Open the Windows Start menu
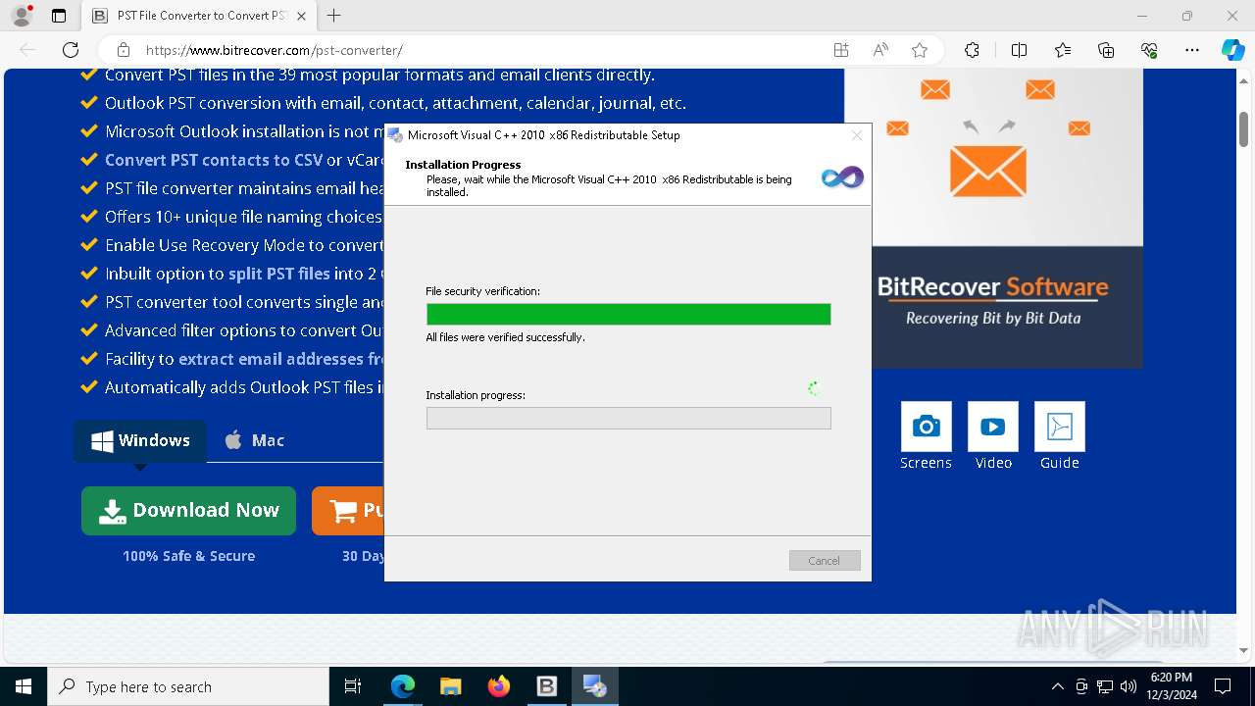1255x706 pixels. point(24,686)
